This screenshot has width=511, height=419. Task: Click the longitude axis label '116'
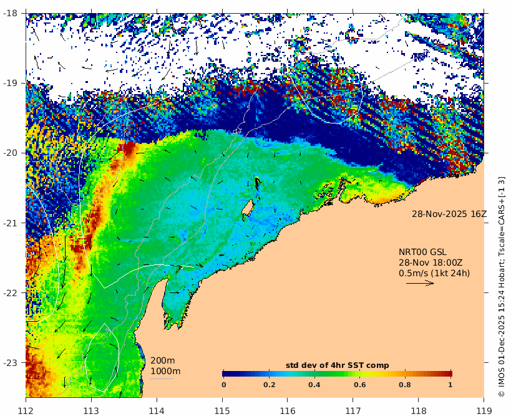point(288,410)
